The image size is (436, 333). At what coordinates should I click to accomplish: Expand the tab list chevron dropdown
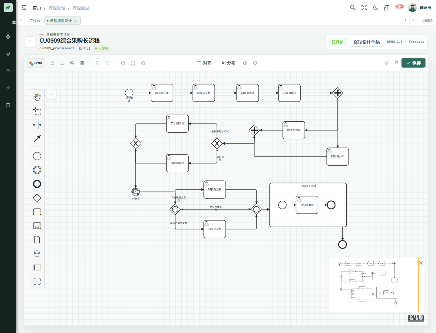(414, 20)
